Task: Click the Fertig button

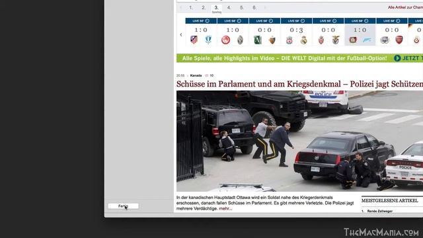Action: tap(124, 206)
